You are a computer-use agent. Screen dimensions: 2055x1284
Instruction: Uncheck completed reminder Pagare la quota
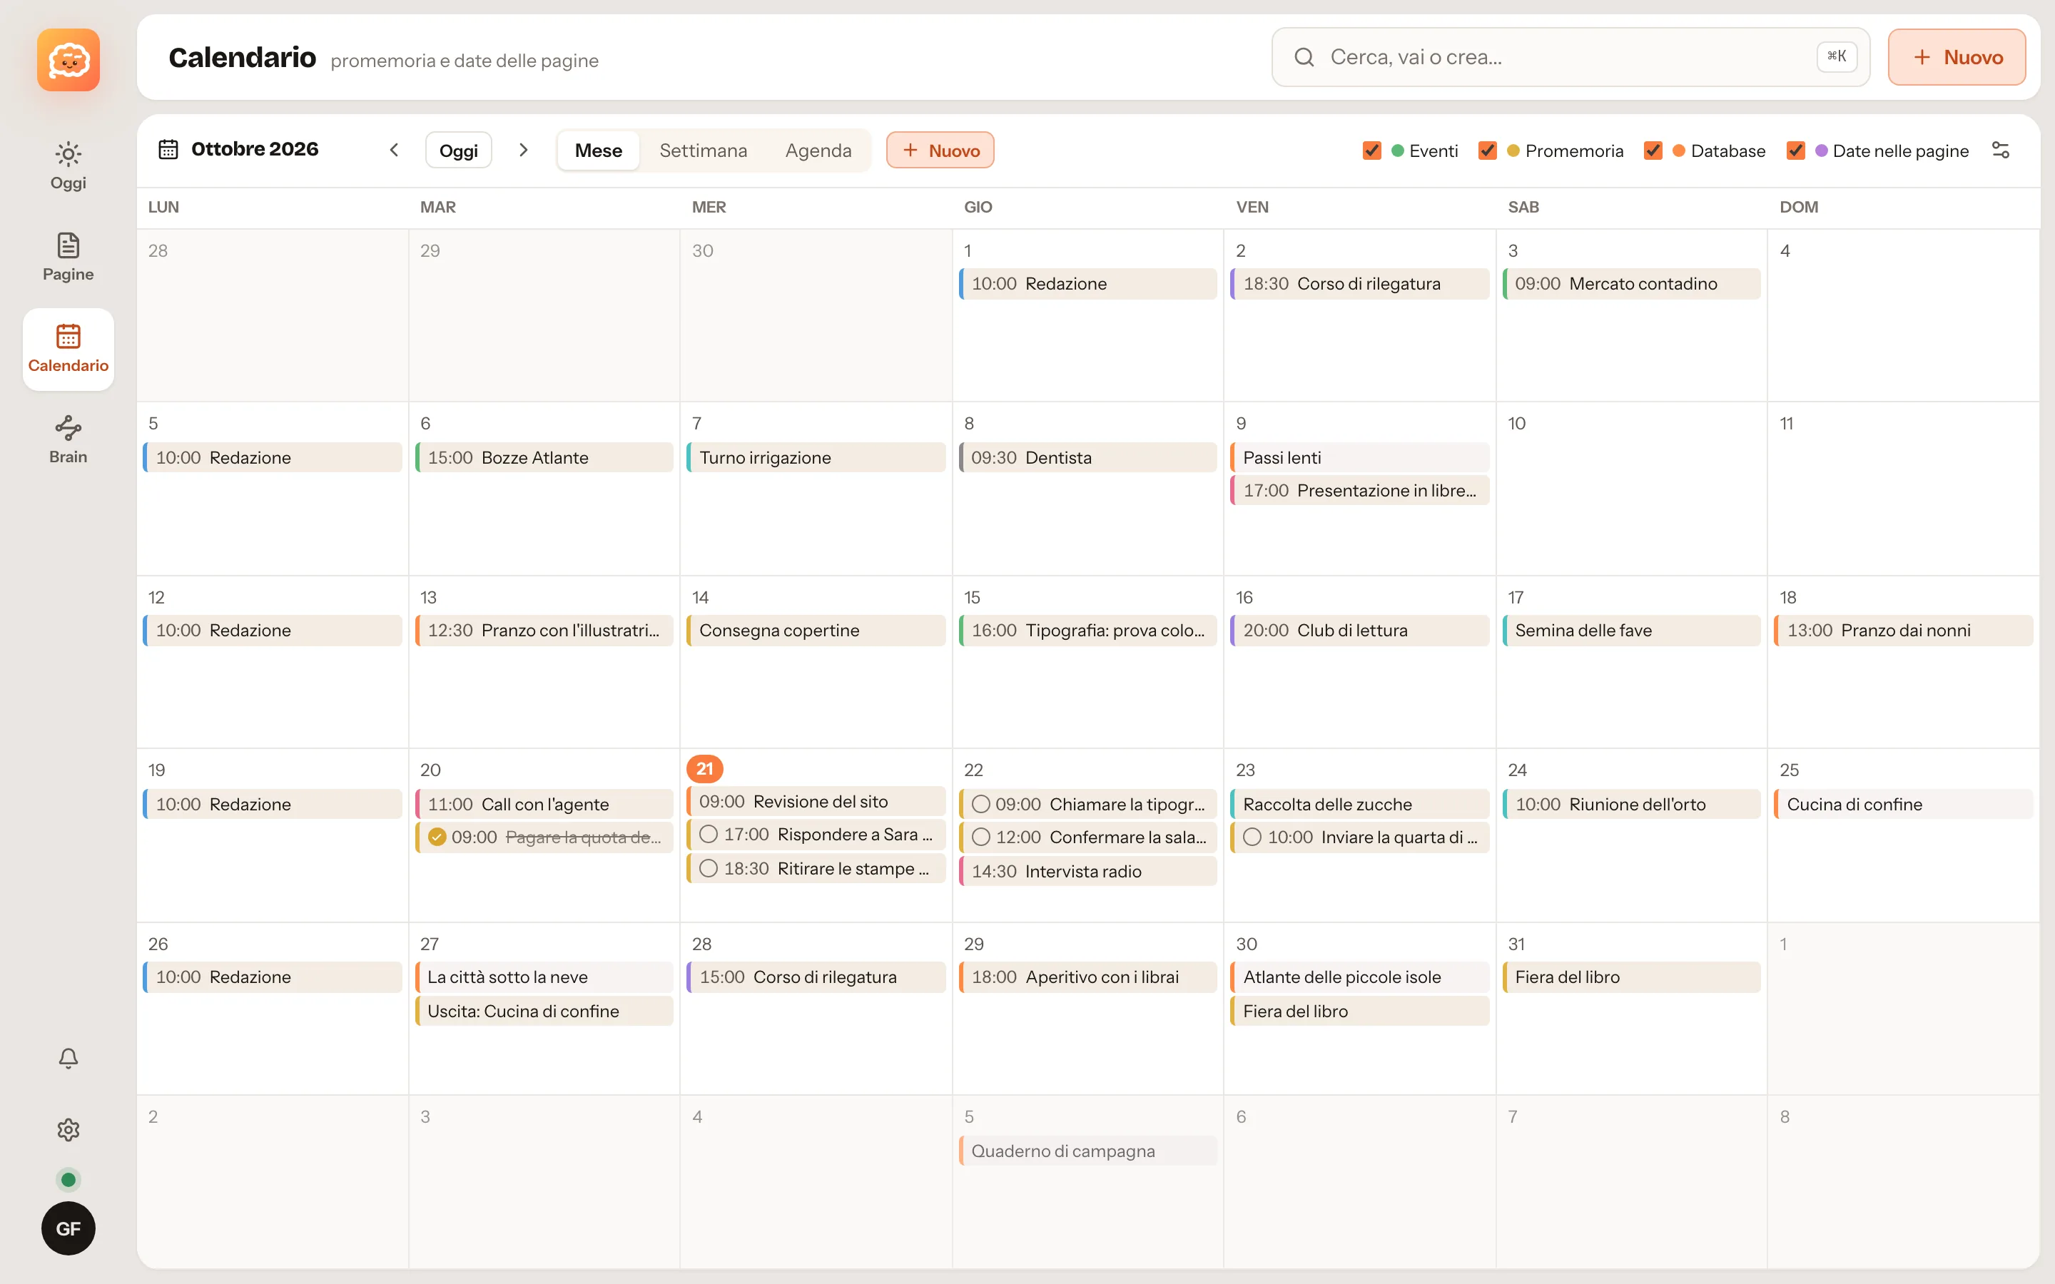[437, 837]
